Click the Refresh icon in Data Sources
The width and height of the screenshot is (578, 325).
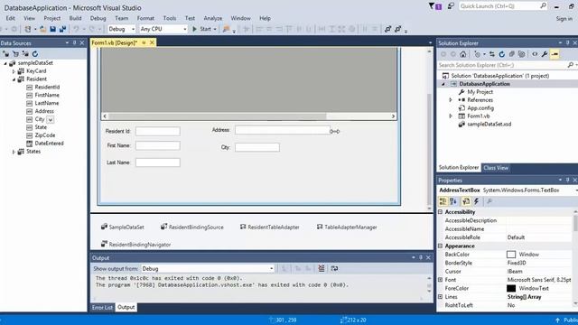pos(35,54)
